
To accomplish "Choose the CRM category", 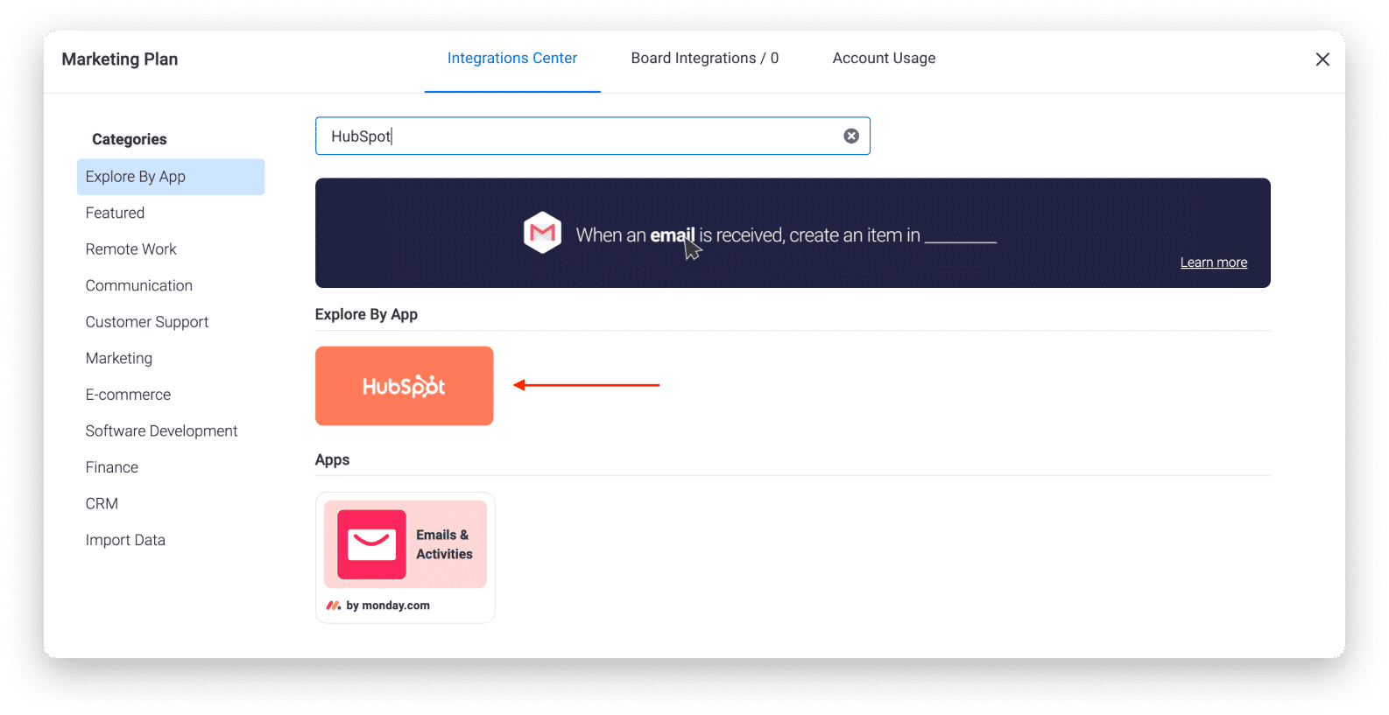I will click(102, 503).
